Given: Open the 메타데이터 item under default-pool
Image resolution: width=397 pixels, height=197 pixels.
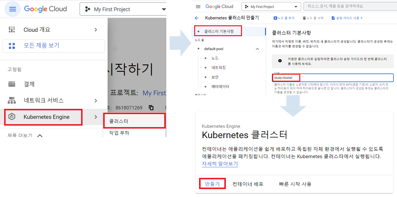Looking at the screenshot, I should coord(220,86).
